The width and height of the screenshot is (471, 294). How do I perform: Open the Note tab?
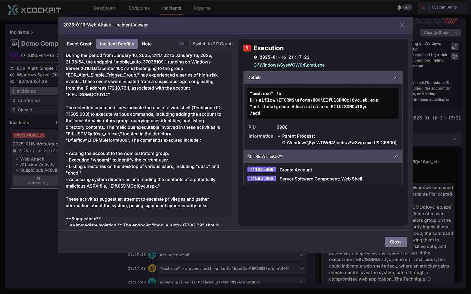[x=147, y=44]
